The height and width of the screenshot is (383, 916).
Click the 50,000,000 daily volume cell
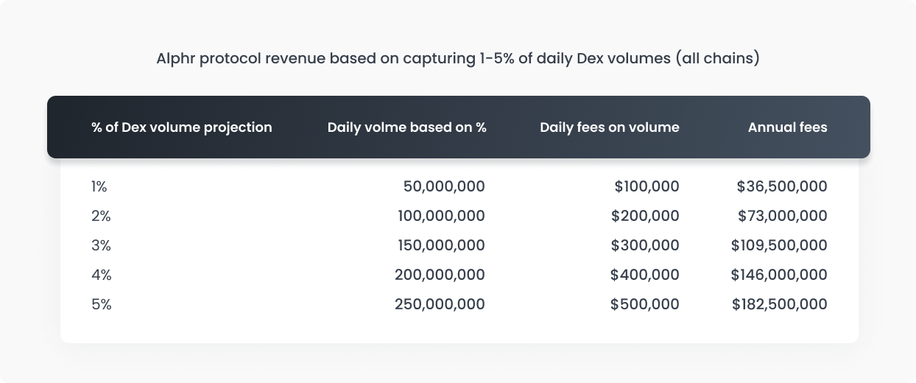pyautogui.click(x=444, y=187)
